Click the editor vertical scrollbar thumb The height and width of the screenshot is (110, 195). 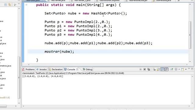(190, 35)
